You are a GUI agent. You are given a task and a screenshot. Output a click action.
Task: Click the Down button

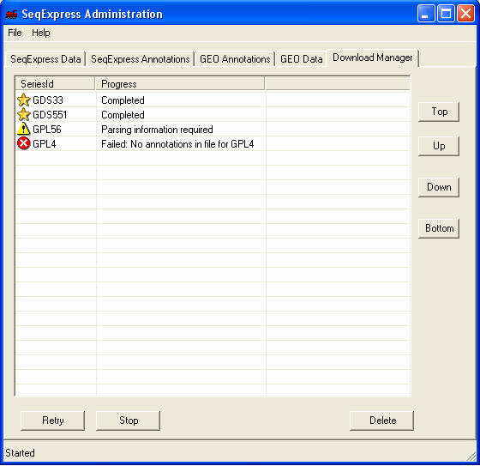(x=439, y=187)
